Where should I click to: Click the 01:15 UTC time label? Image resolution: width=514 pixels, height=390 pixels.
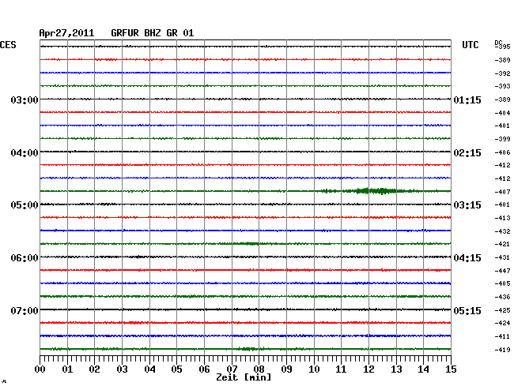[467, 100]
